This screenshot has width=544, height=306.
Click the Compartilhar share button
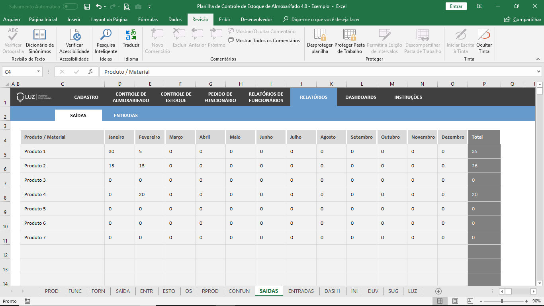522,19
